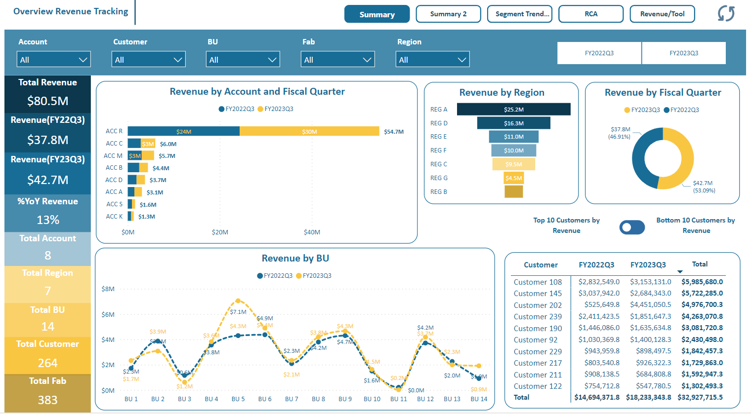Open the Region filter dropdown
Image resolution: width=751 pixels, height=414 pixels.
433,59
